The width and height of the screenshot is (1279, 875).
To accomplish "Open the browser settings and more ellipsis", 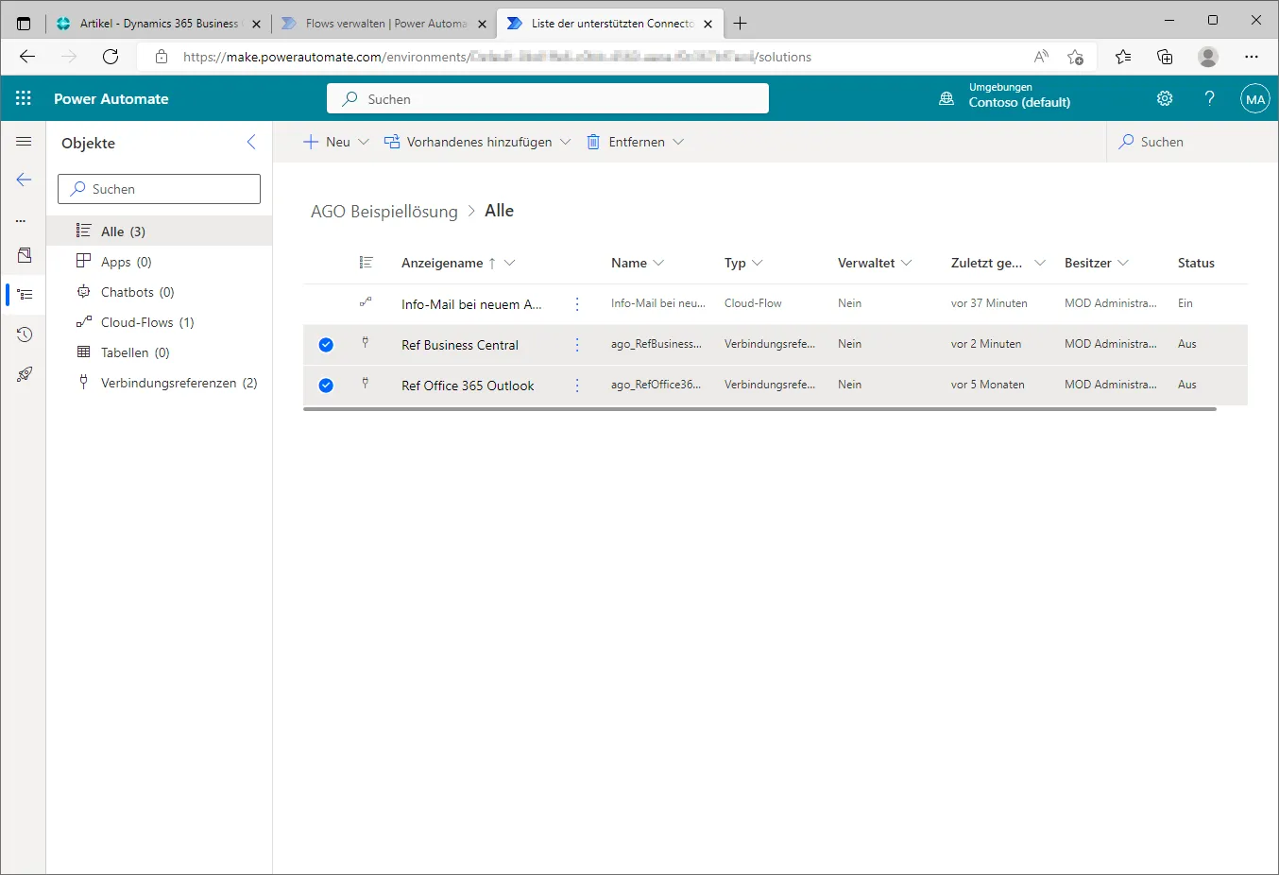I will click(1252, 57).
